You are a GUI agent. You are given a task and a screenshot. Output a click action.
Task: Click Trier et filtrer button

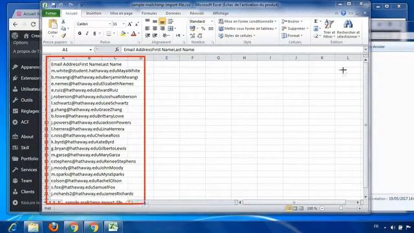click(329, 28)
